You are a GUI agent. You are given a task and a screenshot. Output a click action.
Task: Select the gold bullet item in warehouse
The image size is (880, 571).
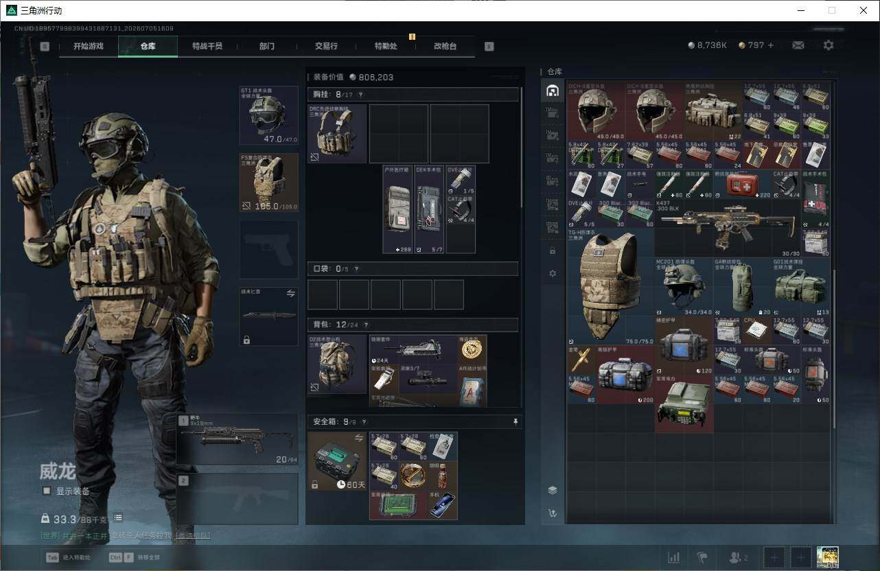[x=581, y=359]
